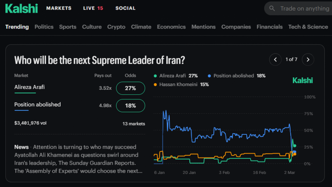This screenshot has width=332, height=187.
Task: Click the 27% odds for Alireza Arafi
Action: coord(130,88)
